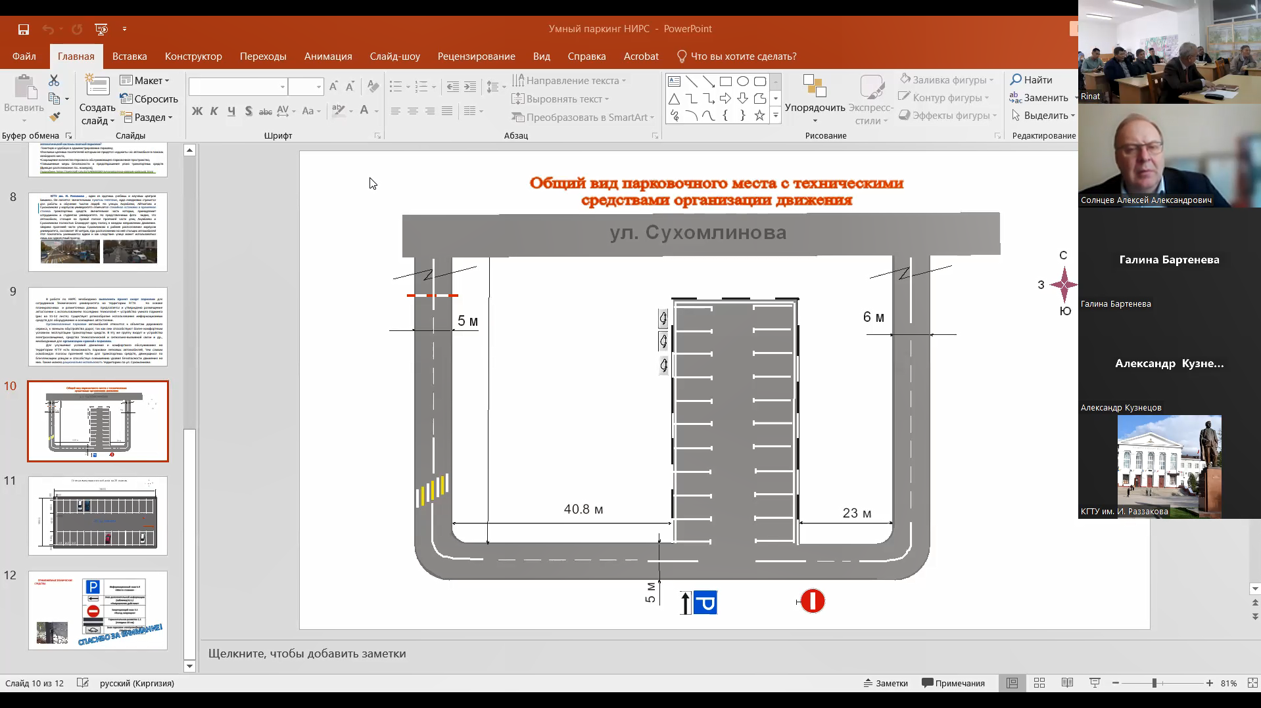
Task: Start slideshow from status bar icon
Action: click(1095, 683)
